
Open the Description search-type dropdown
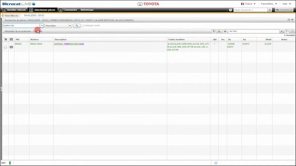(x=58, y=26)
